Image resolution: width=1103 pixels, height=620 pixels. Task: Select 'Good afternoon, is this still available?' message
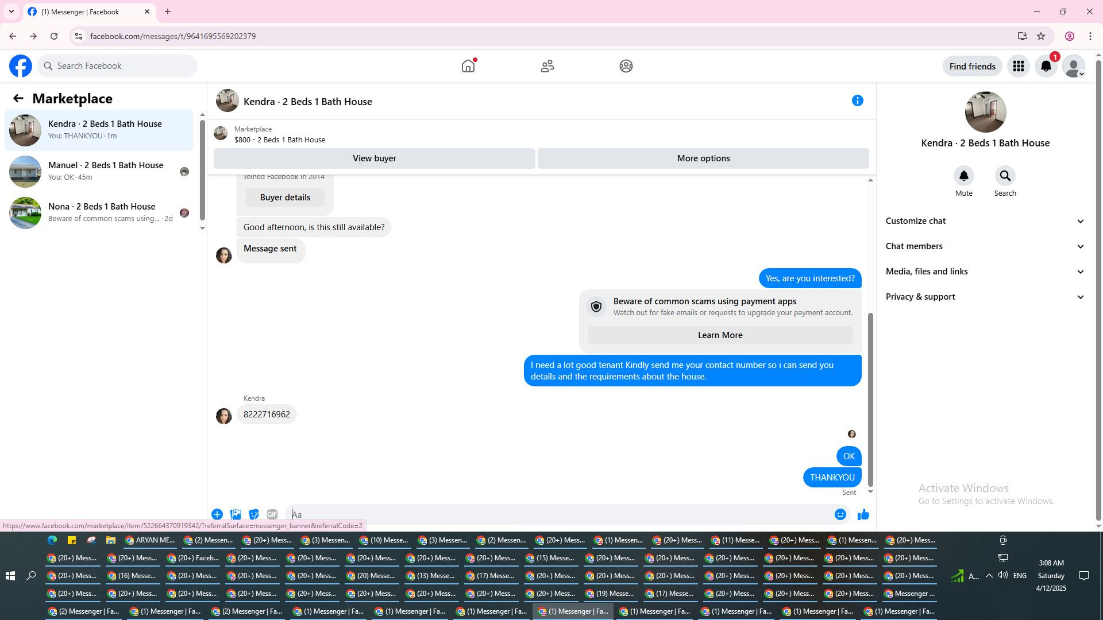pos(314,227)
